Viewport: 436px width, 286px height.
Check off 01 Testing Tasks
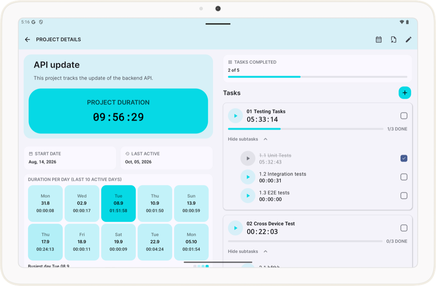tap(404, 116)
